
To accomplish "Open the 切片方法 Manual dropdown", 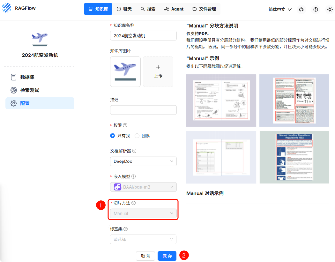I will [x=143, y=214].
